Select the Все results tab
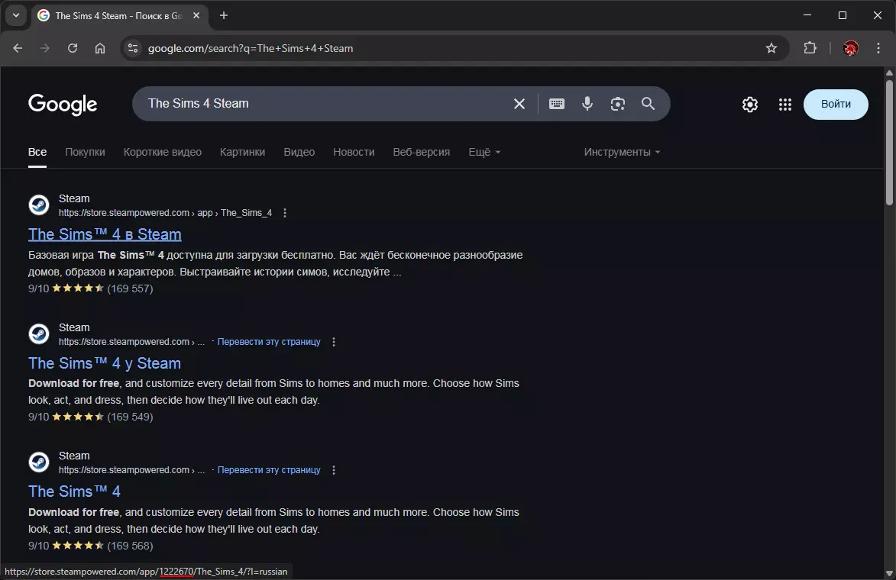The width and height of the screenshot is (896, 580). (37, 152)
